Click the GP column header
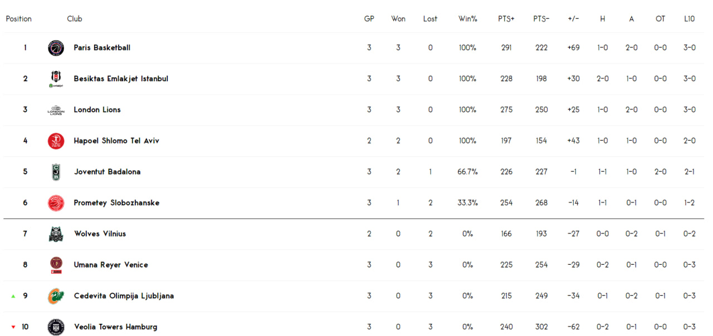 pyautogui.click(x=369, y=19)
